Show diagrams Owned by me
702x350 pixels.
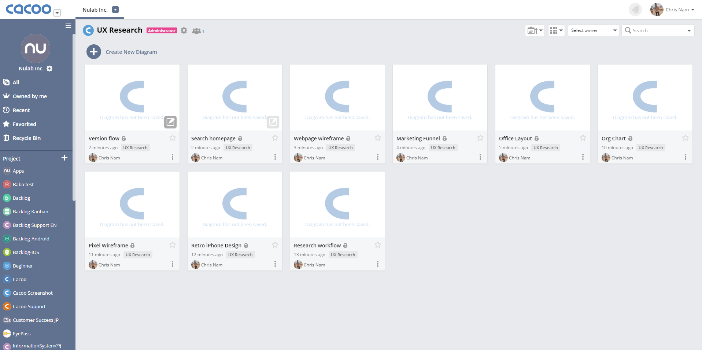point(30,96)
